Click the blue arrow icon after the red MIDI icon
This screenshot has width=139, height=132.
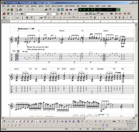point(71,10)
